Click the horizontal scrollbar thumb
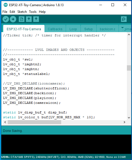The width and height of the screenshot is (132, 160). click(x=35, y=122)
